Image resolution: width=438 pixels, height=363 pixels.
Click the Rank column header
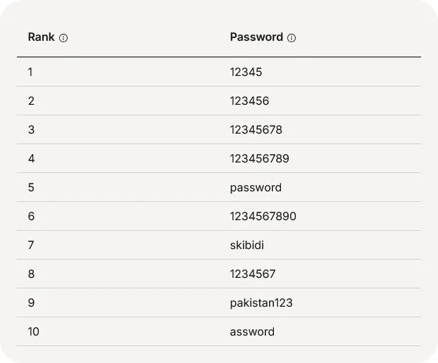tap(41, 37)
